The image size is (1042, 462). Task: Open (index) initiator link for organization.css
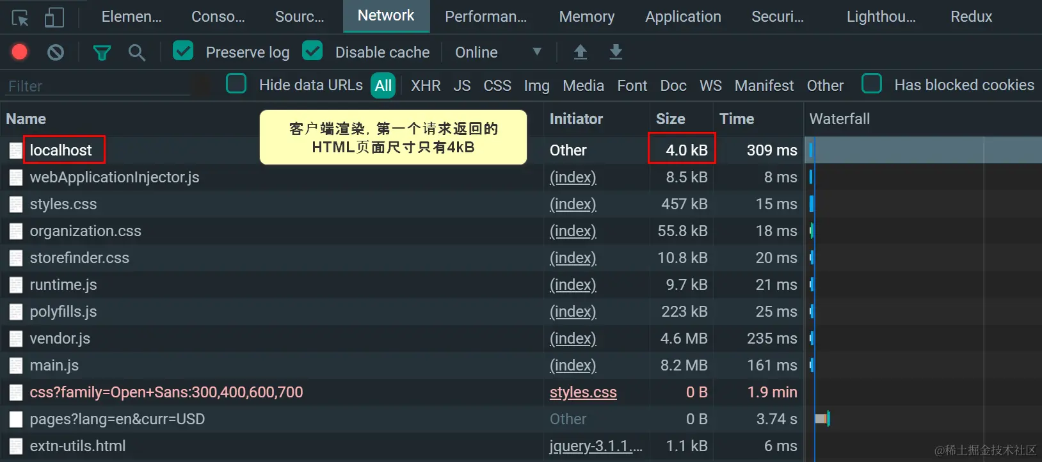573,231
